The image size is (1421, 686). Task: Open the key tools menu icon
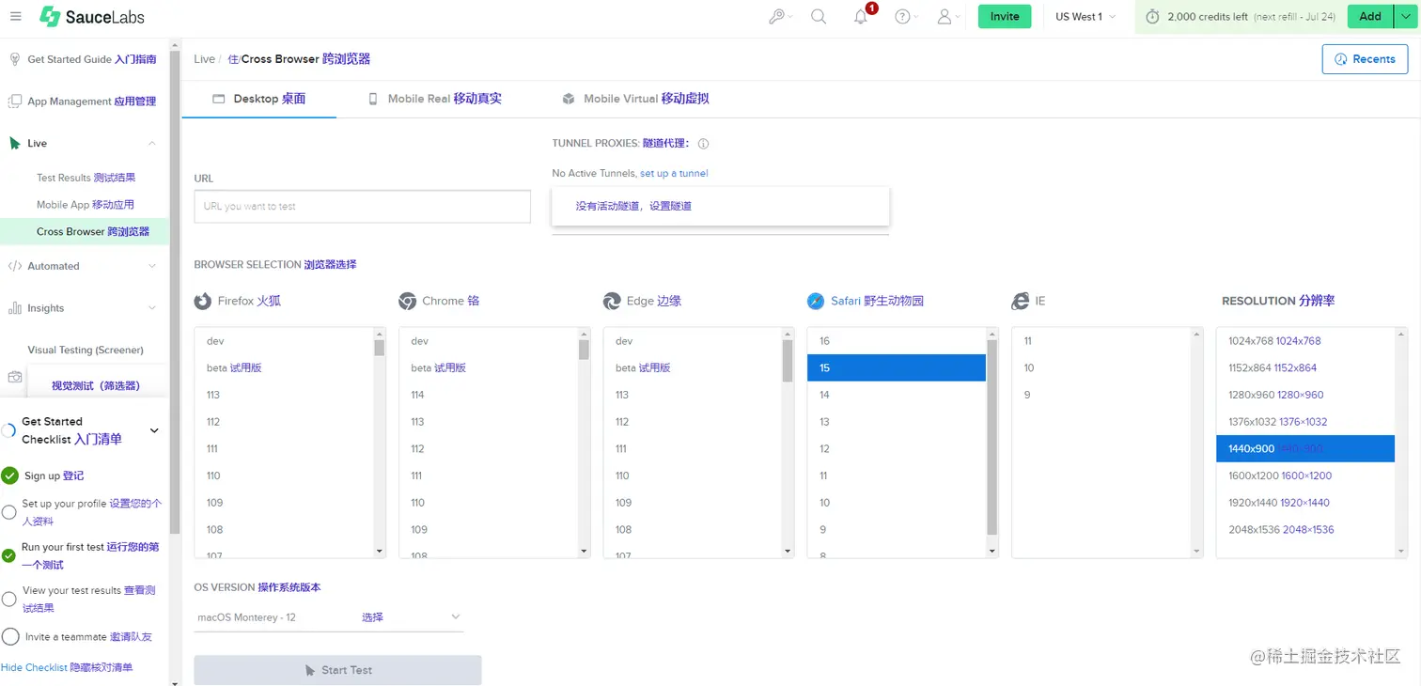pyautogui.click(x=776, y=17)
